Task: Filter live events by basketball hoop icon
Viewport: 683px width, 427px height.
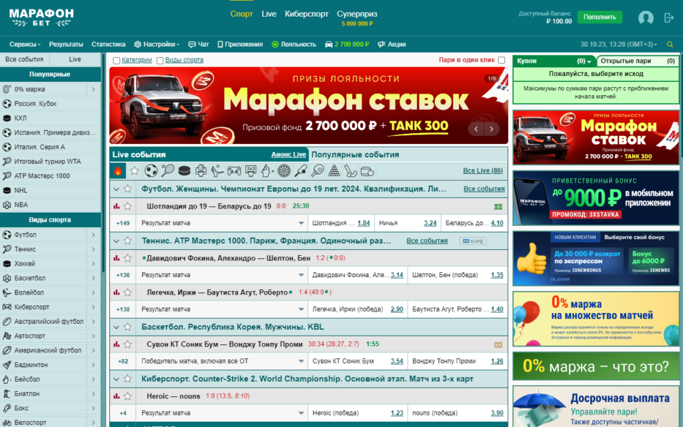Action: (201, 171)
